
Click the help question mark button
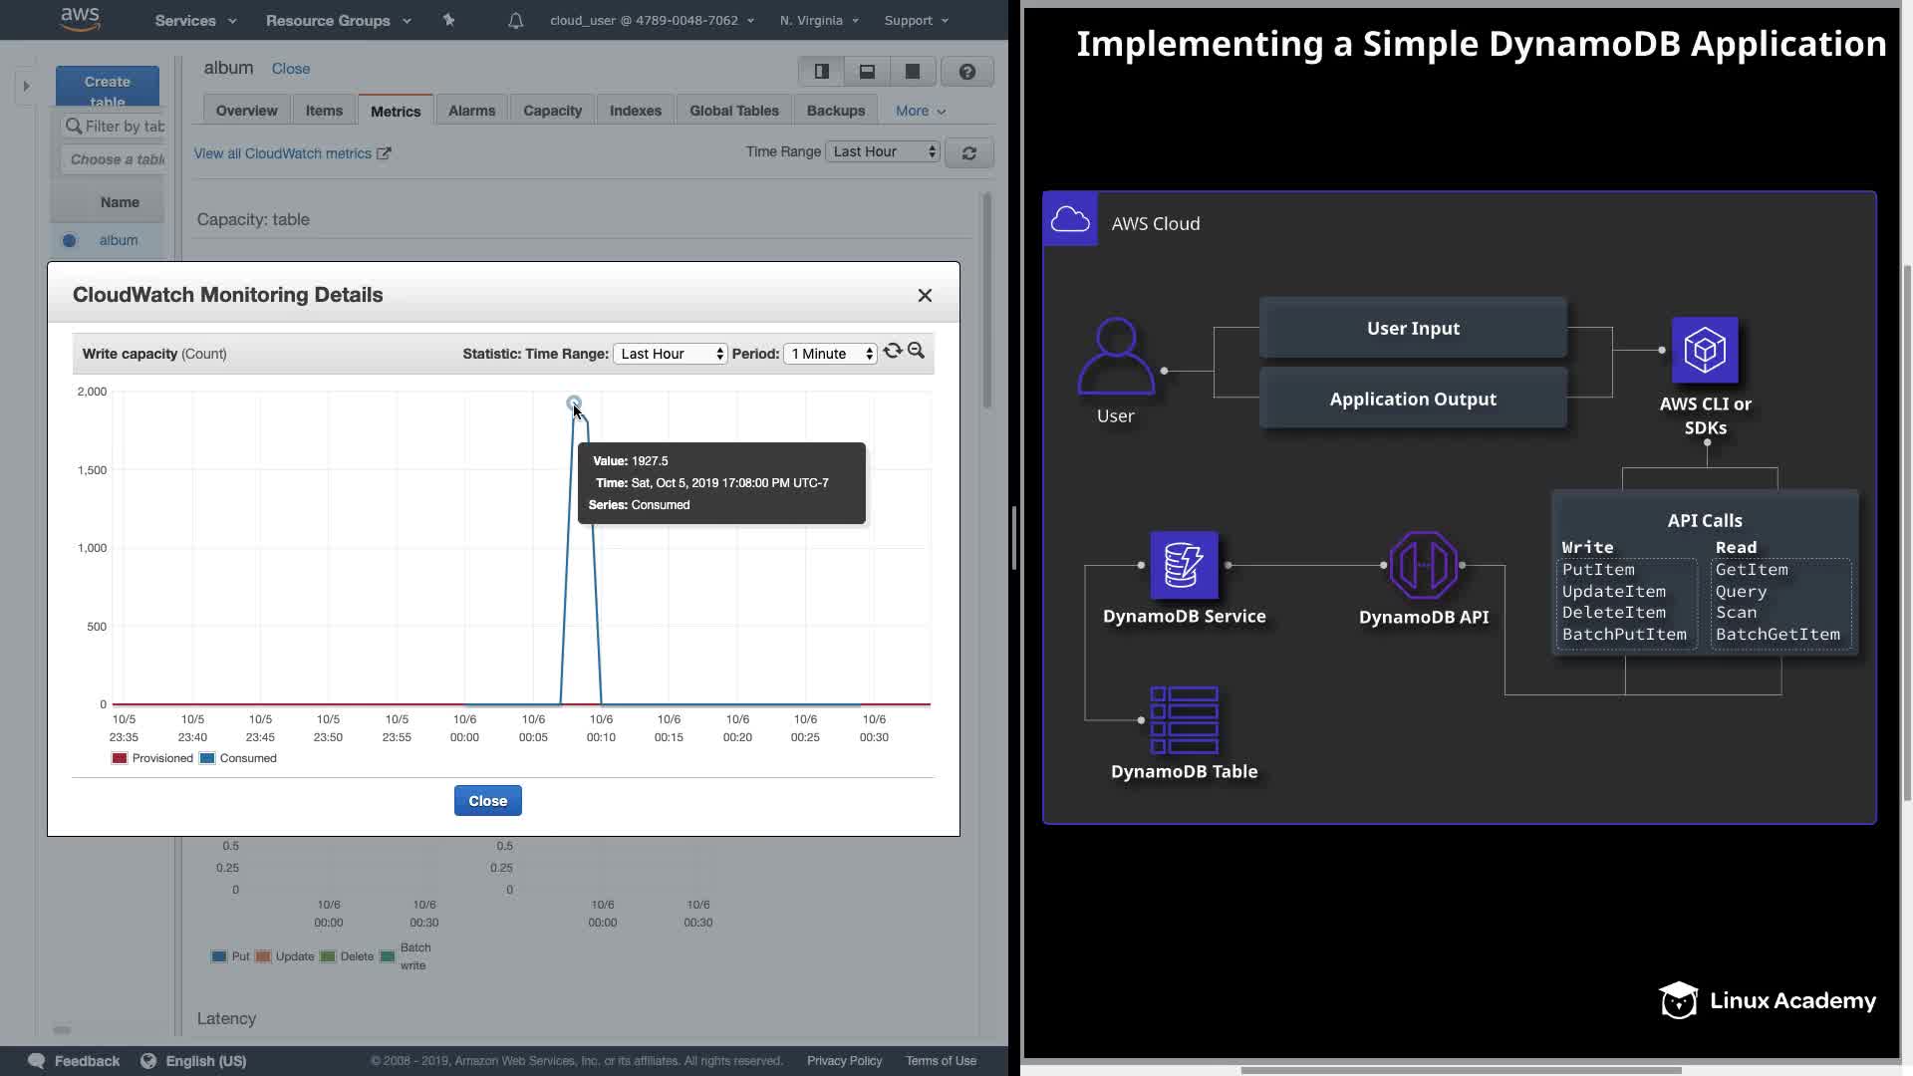click(x=966, y=72)
